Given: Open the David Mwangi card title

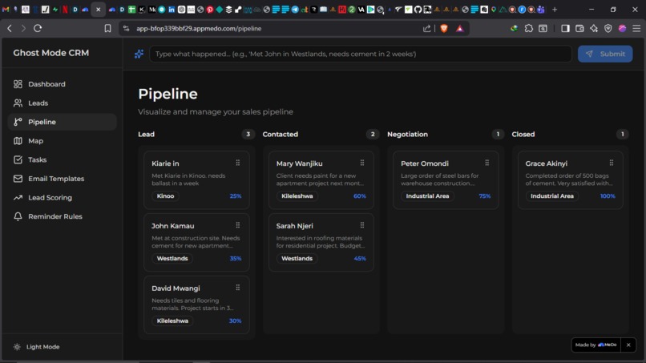Looking at the screenshot, I should [176, 288].
